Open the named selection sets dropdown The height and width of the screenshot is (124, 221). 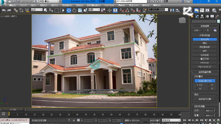click(x=158, y=10)
